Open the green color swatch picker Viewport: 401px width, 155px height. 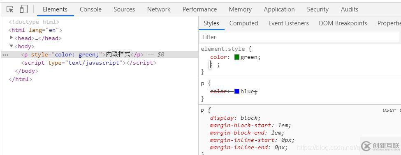tap(237, 57)
